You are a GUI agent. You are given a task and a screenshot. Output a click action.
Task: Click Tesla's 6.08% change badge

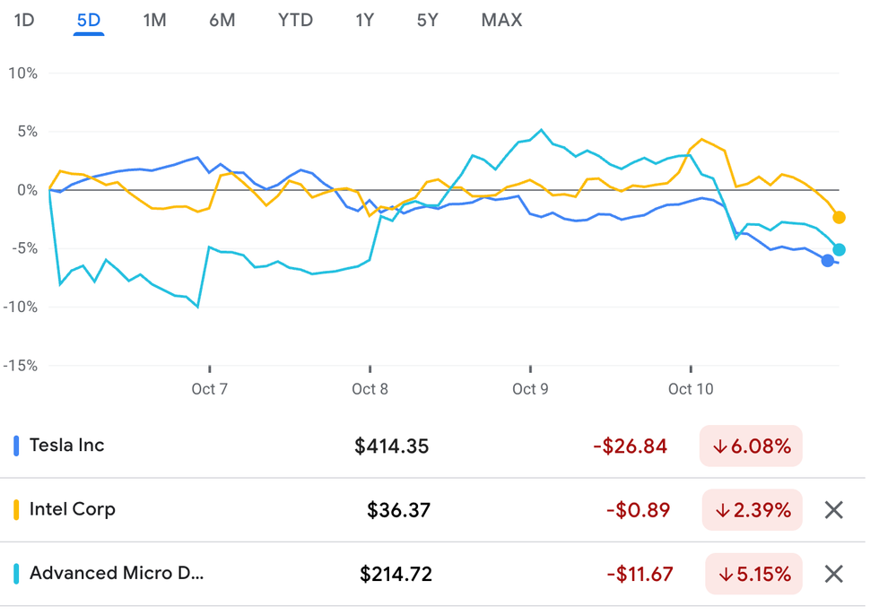pos(751,446)
